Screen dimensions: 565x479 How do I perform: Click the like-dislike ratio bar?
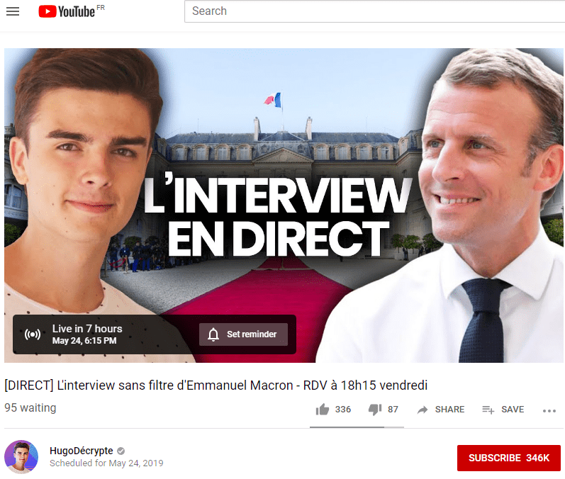click(357, 427)
